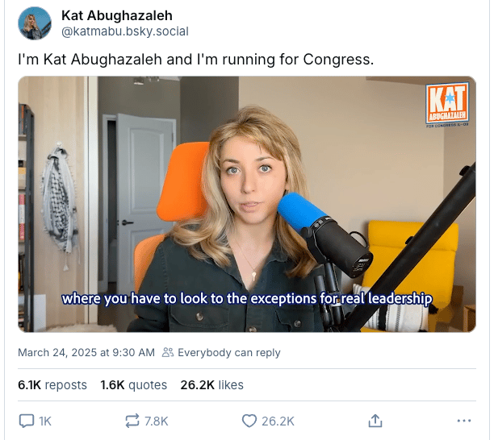Viewport: 494px width, 440px height.
Task: Click Kat Abughazaleh's profile avatar
Action: (x=35, y=23)
